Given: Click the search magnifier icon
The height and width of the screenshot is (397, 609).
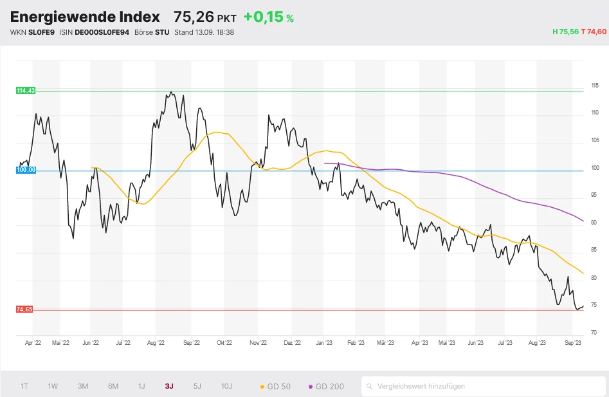Looking at the screenshot, I should (x=370, y=387).
